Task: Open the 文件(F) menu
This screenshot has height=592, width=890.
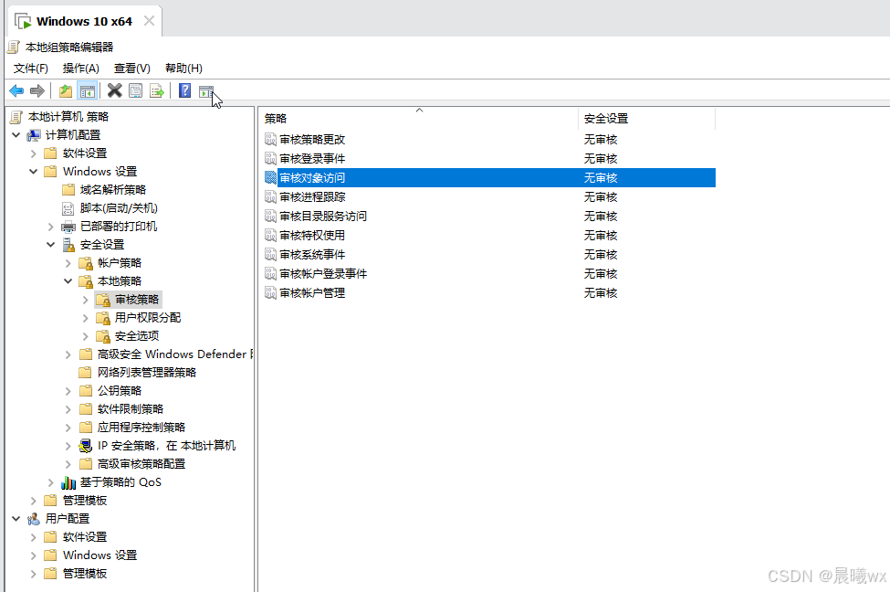Action: tap(31, 69)
